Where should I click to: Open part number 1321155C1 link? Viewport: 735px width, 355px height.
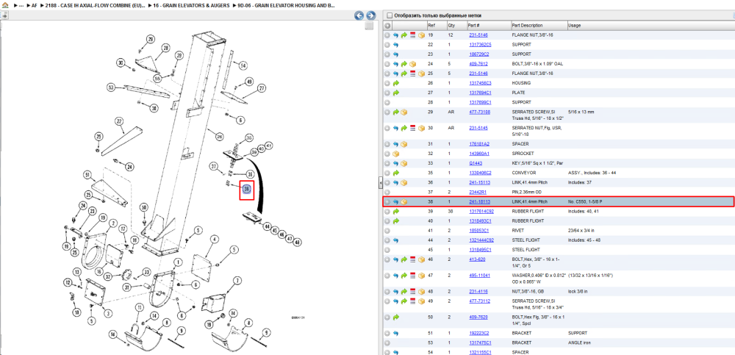click(x=480, y=352)
